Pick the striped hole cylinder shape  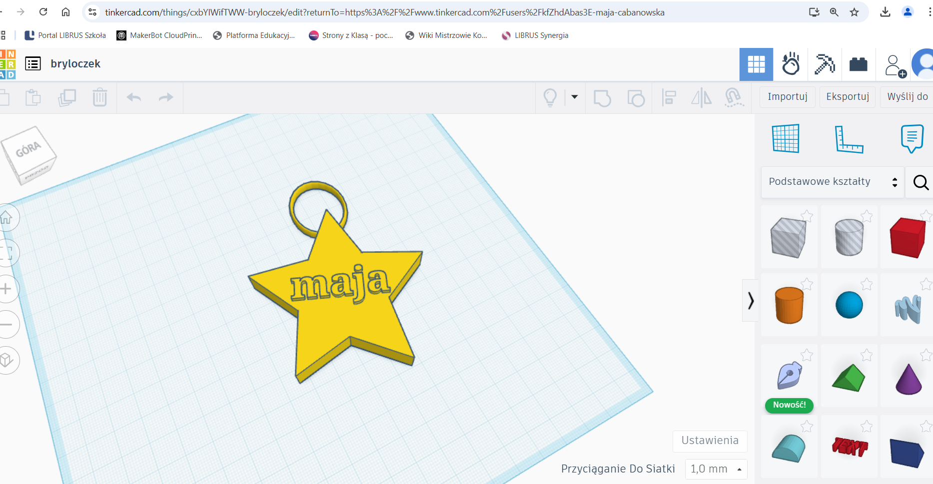pos(849,237)
